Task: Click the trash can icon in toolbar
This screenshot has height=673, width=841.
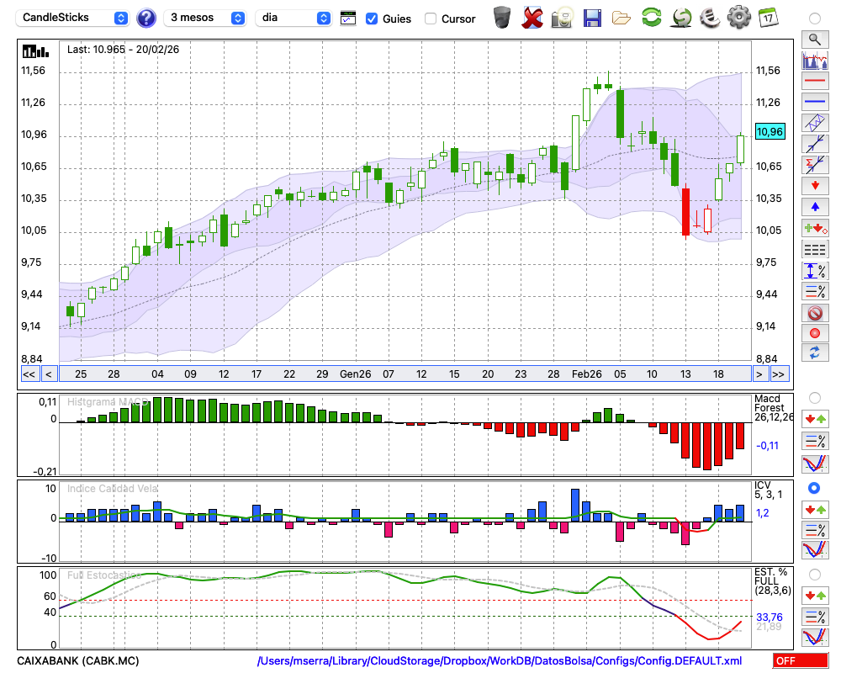Action: point(502,18)
